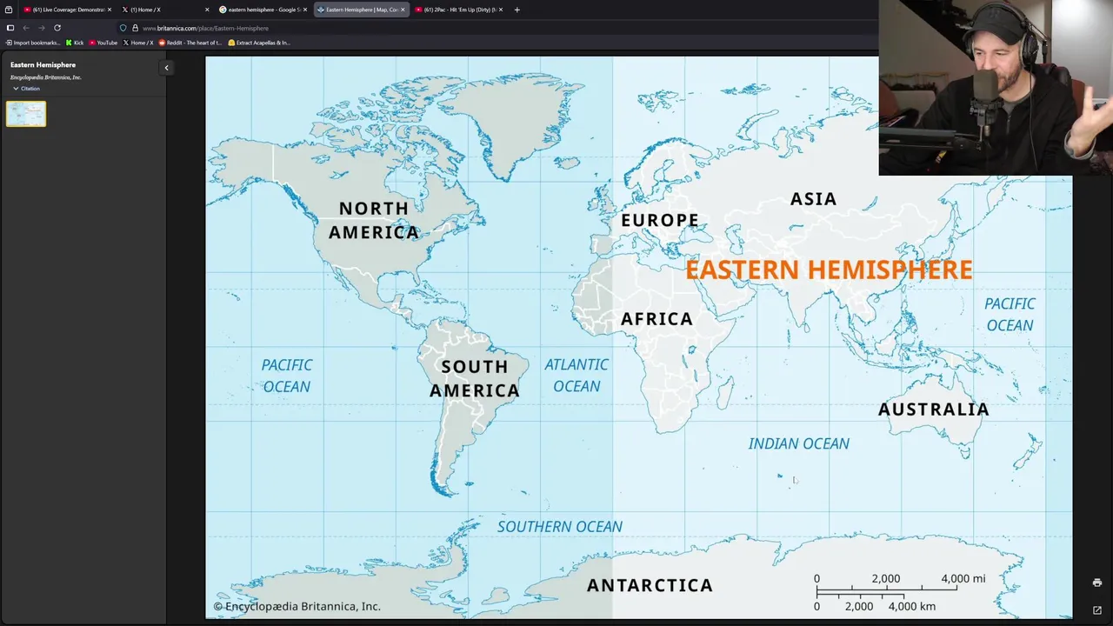
Task: Open the Extract Acapellas bookmark
Action: click(x=259, y=43)
